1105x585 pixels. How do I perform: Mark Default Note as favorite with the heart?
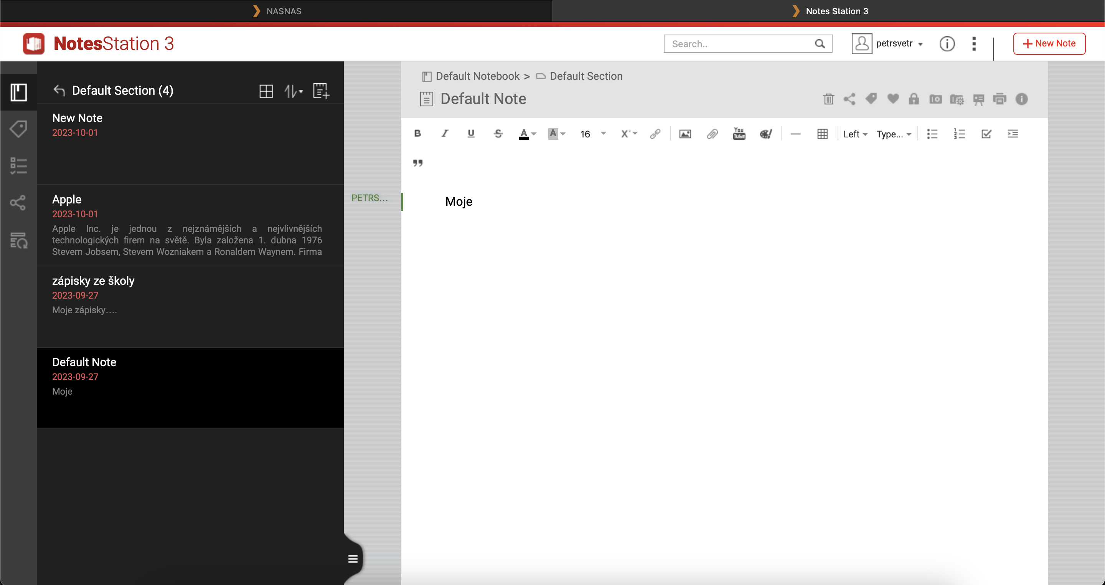click(893, 99)
